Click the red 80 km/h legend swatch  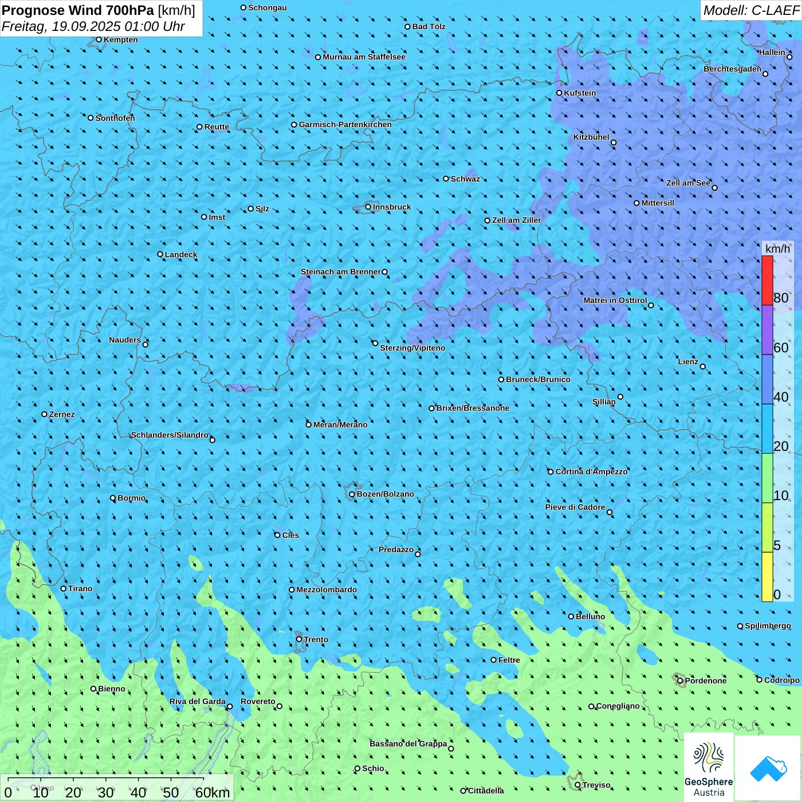click(767, 280)
